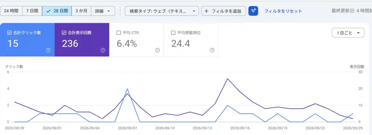Click the フィルタを追加 button
372x135 pixels.
coord(223,11)
